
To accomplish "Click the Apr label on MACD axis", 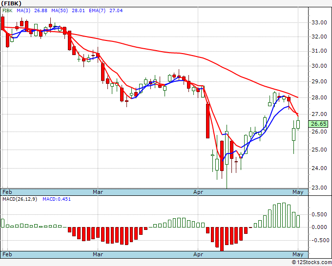I will click(198, 254).
